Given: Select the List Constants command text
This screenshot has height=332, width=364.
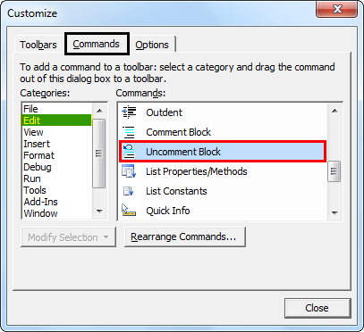Looking at the screenshot, I should click(176, 191).
